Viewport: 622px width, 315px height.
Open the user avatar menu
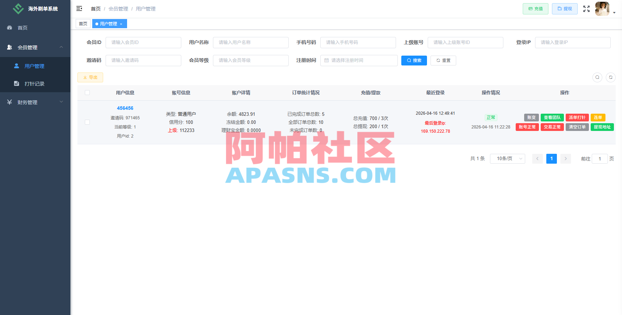point(602,9)
